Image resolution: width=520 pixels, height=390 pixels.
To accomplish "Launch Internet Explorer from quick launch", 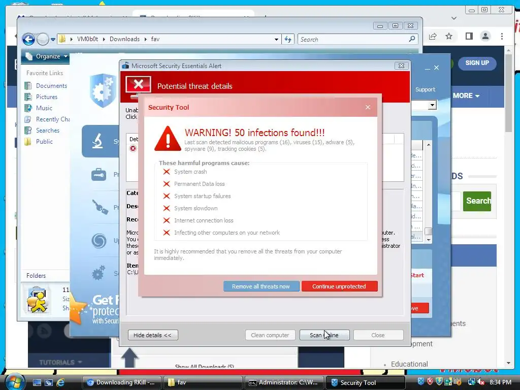I will tap(60, 382).
